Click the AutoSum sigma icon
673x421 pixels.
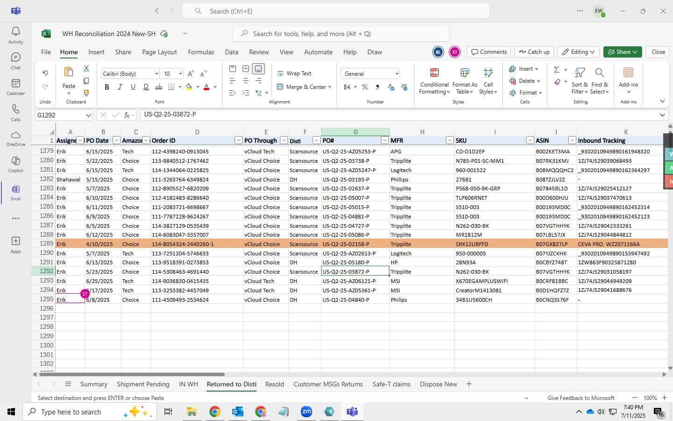coord(557,70)
